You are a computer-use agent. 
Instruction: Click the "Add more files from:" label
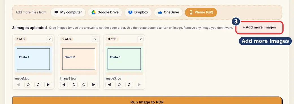point(31,12)
